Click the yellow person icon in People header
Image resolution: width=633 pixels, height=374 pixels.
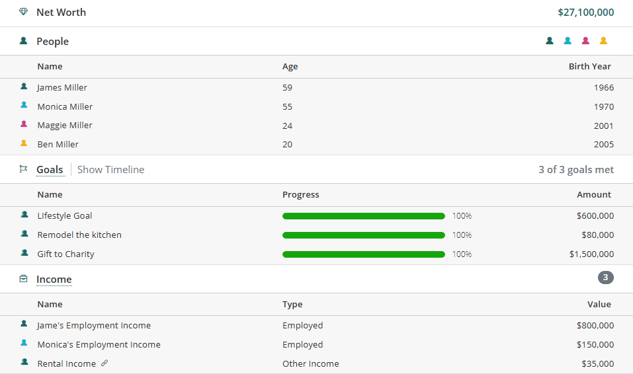(603, 41)
